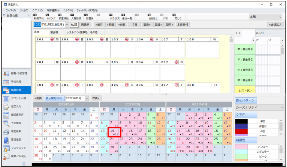This screenshot has width=287, height=167.
Task: Open the ツール menu
Action: point(24,10)
